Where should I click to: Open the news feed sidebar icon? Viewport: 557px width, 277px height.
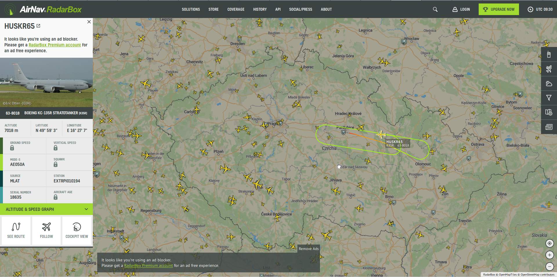(549, 127)
